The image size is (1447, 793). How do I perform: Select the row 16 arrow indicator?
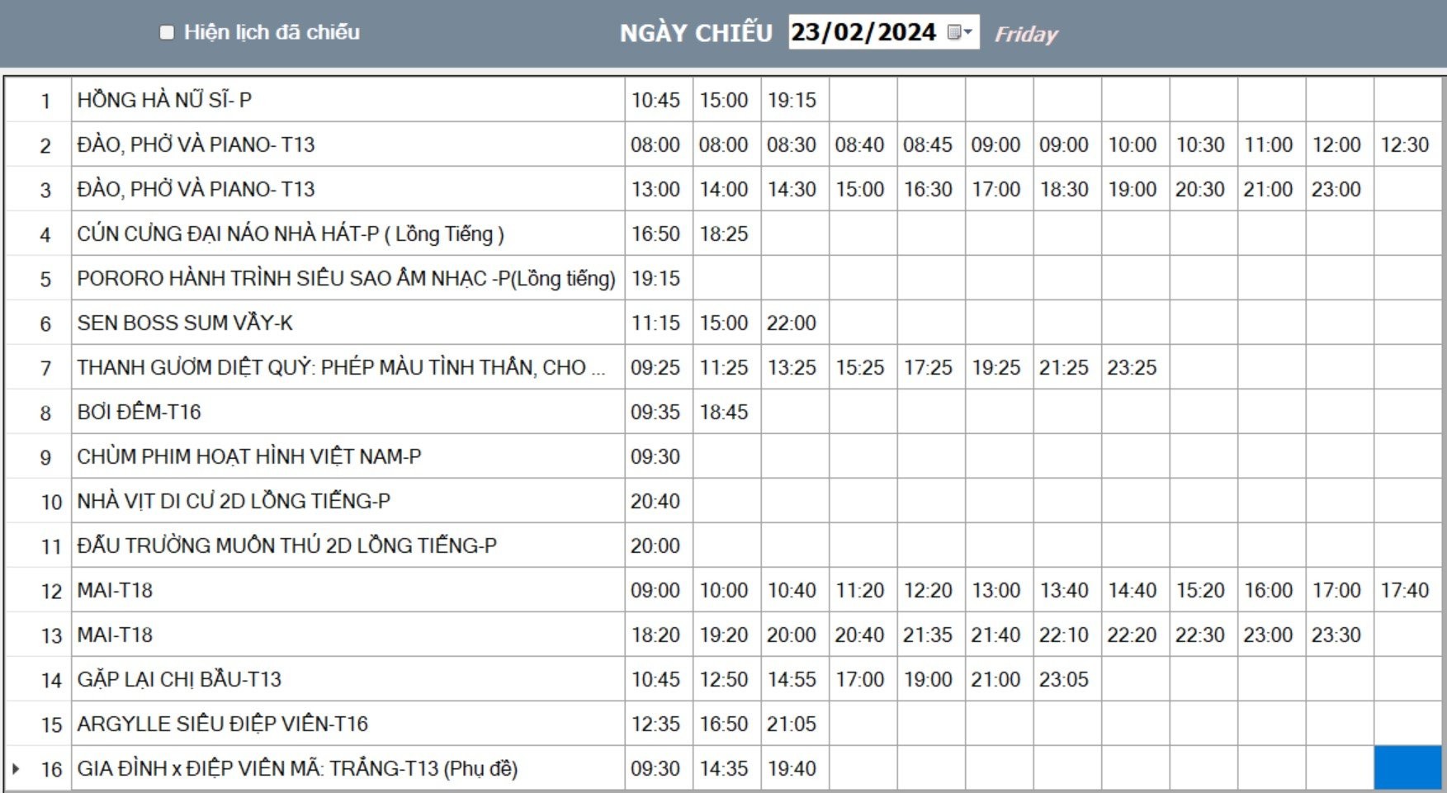coord(16,769)
